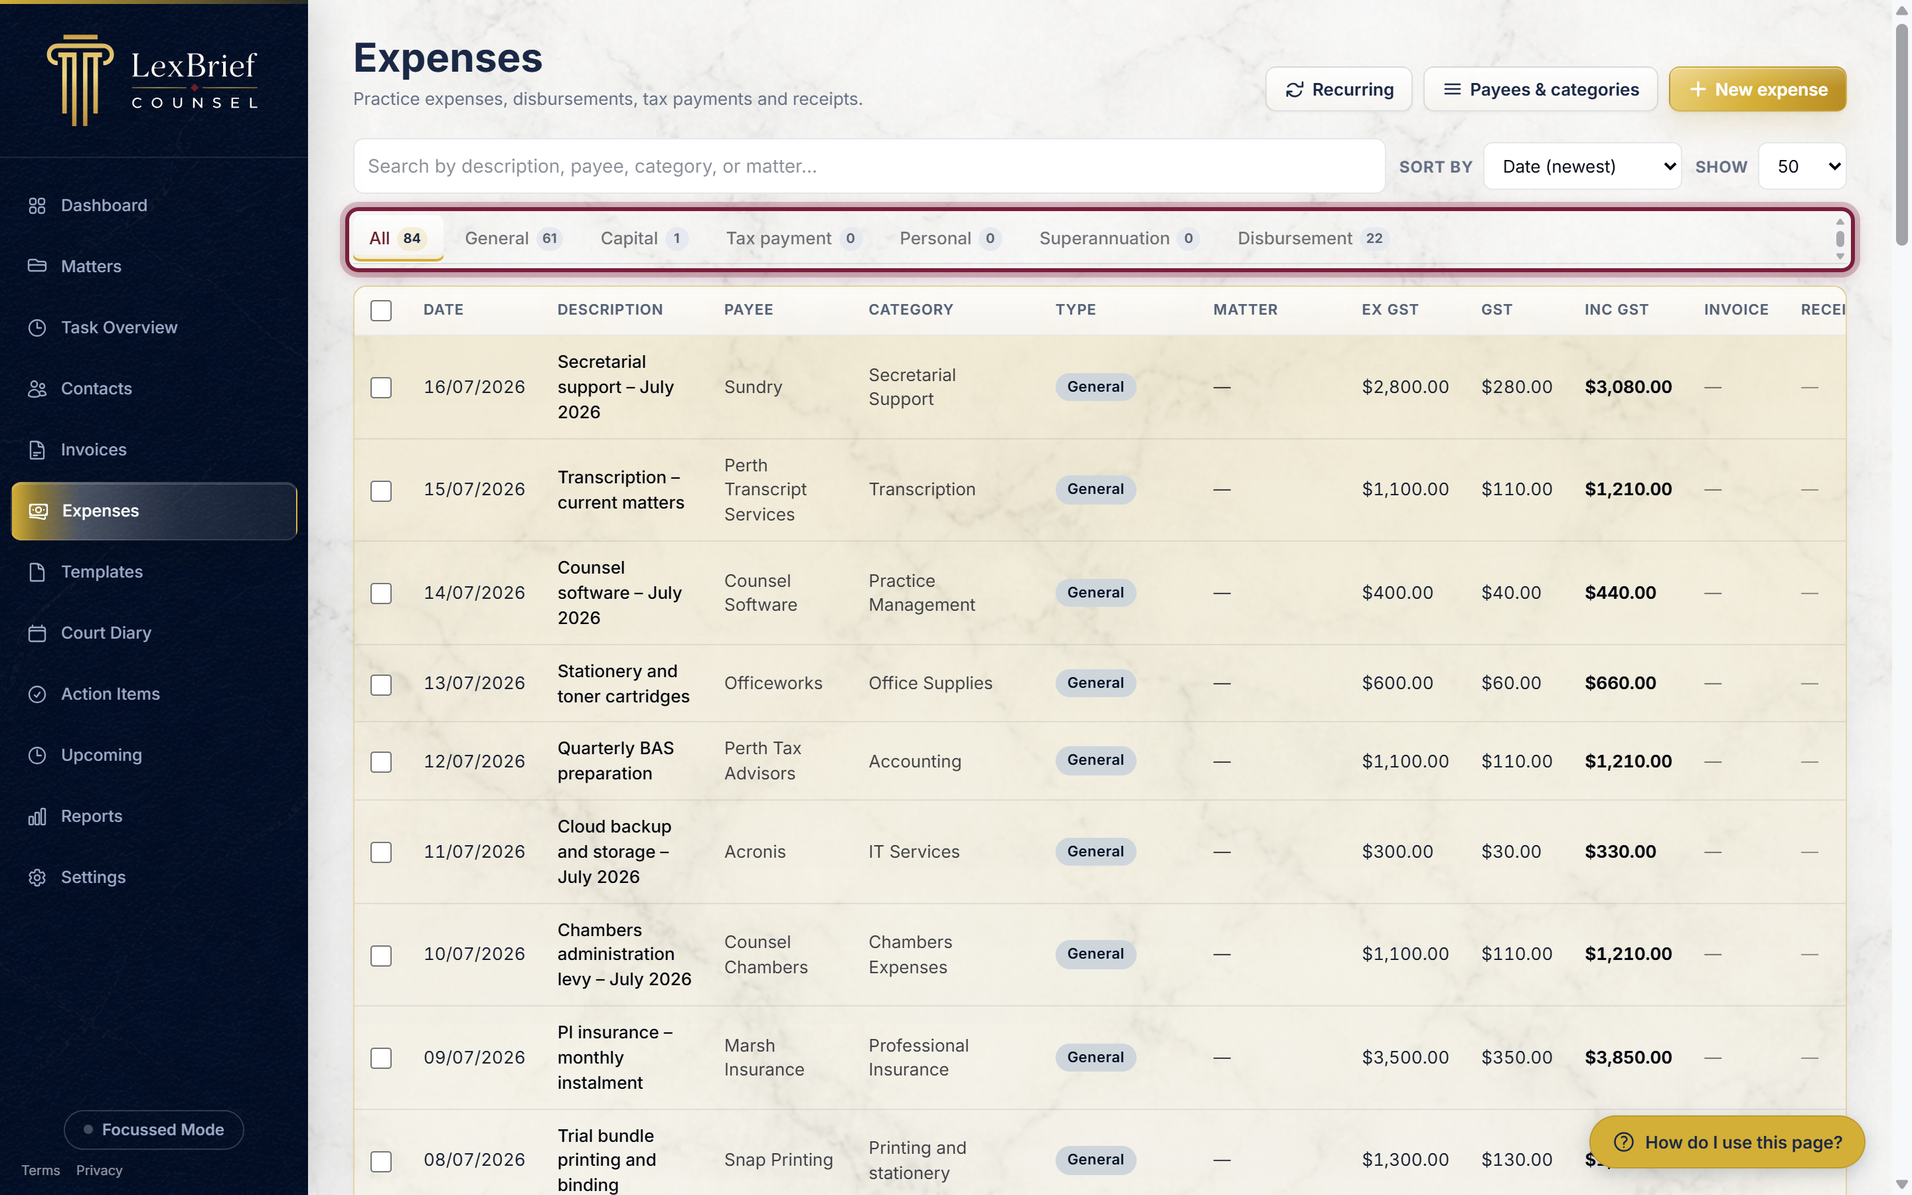Click the Court Diary calendar icon
Image resolution: width=1912 pixels, height=1195 pixels.
[x=37, y=633]
